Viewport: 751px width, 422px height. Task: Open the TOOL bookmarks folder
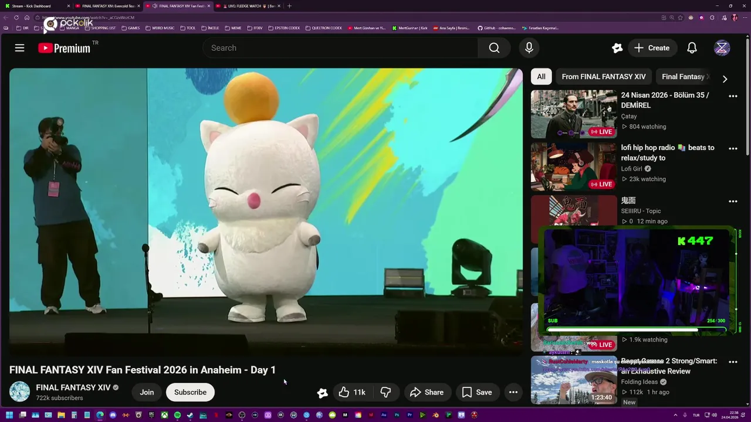tap(188, 28)
